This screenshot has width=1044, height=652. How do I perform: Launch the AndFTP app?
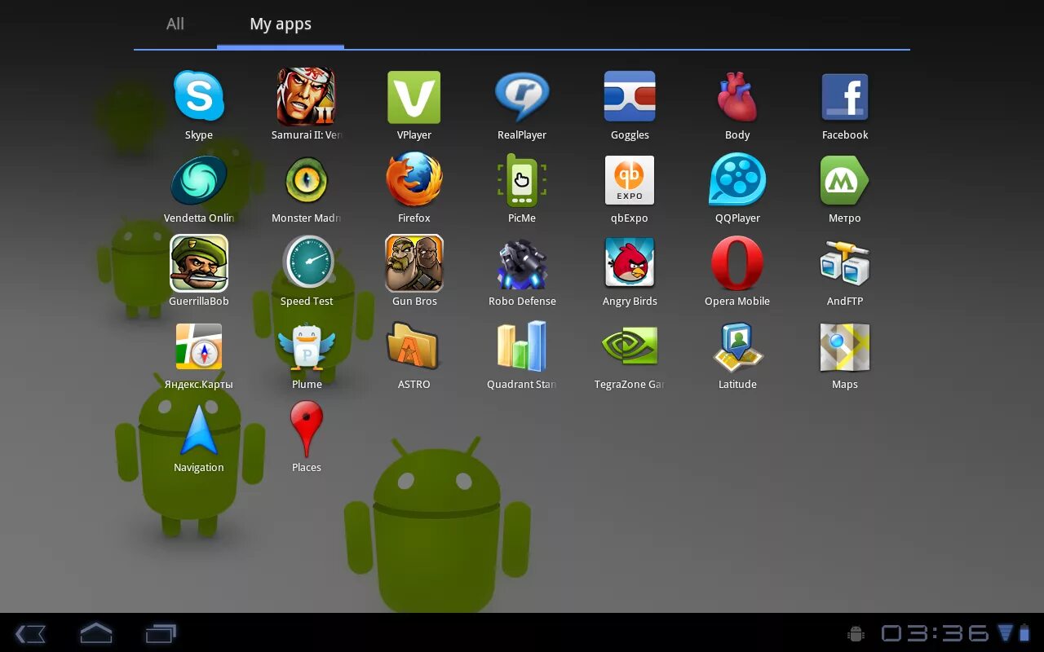pos(845,263)
